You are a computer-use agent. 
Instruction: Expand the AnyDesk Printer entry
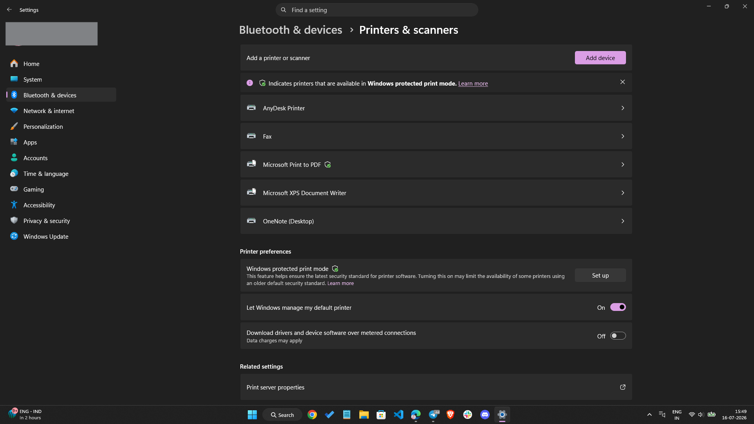[436, 108]
